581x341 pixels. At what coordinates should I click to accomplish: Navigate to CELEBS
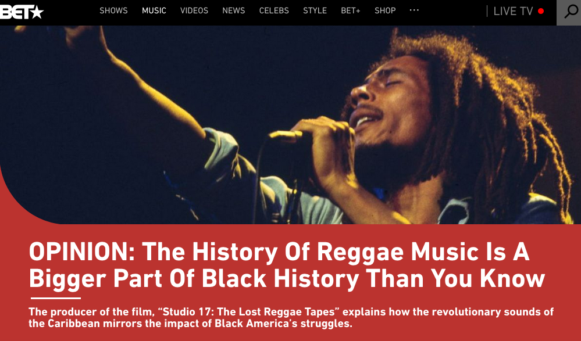point(274,10)
